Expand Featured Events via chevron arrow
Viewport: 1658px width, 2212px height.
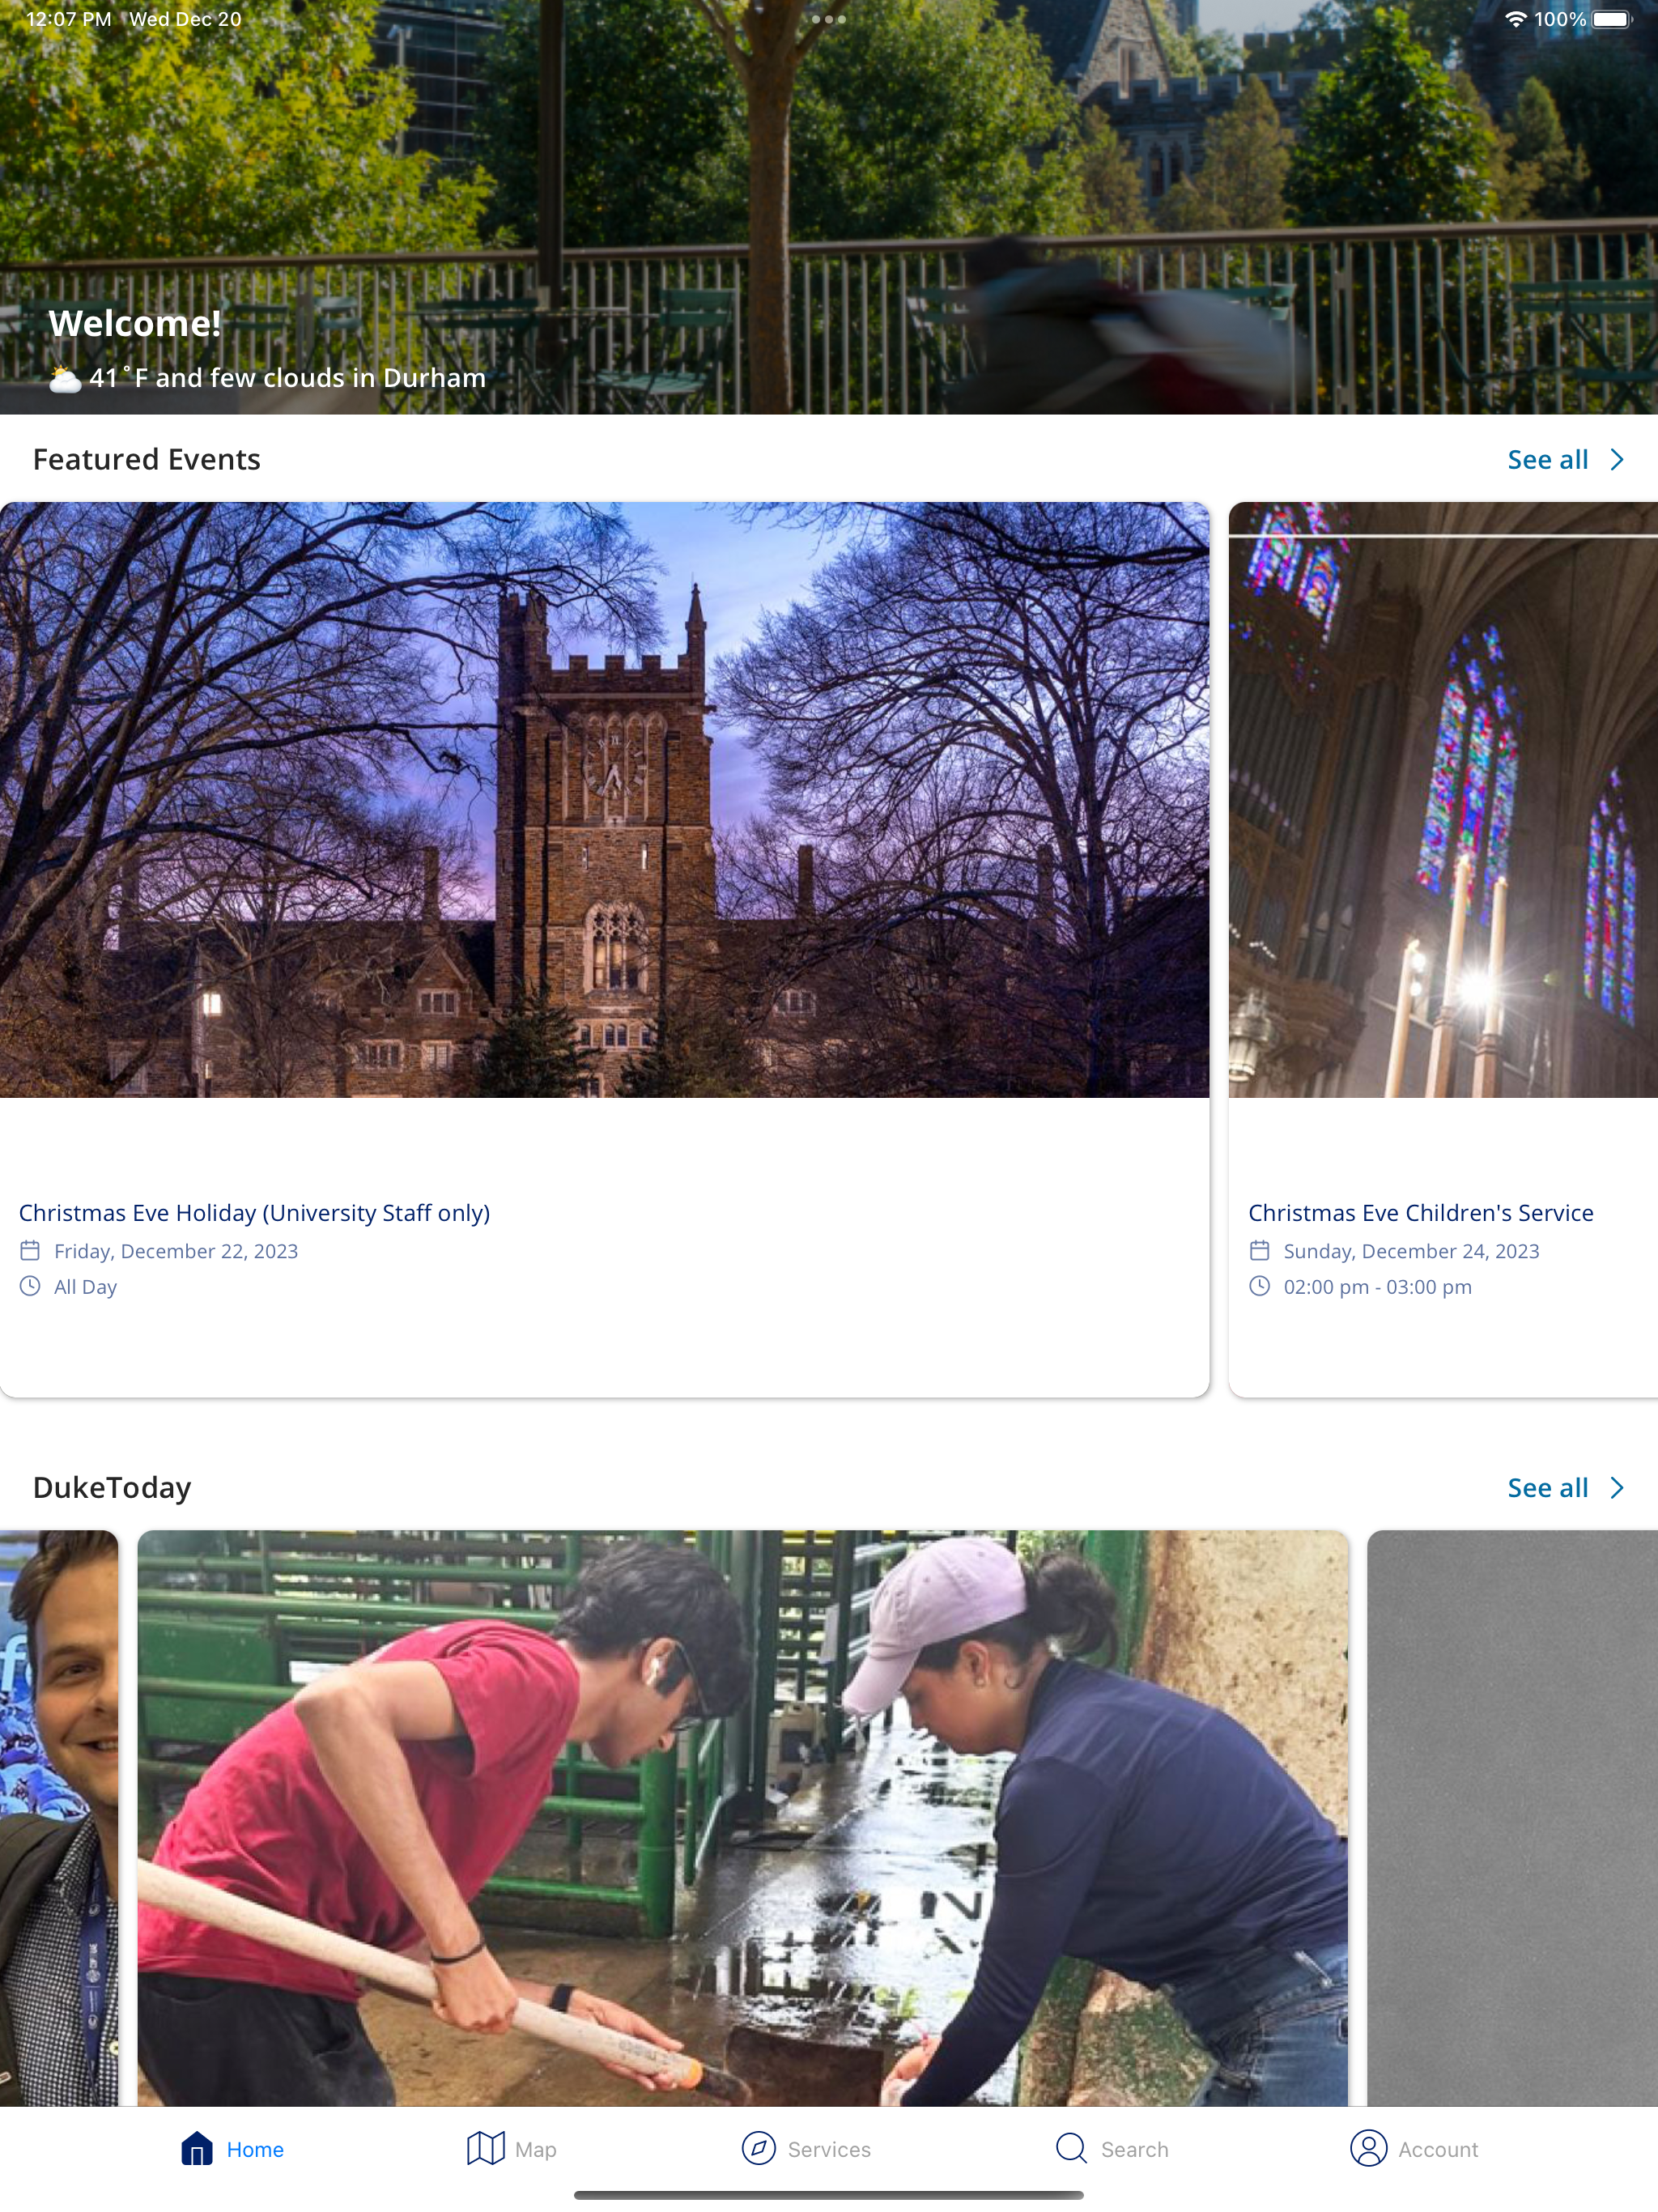pos(1617,460)
